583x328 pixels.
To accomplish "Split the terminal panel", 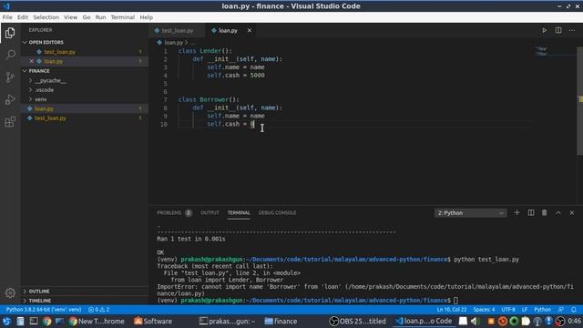I will pyautogui.click(x=531, y=212).
